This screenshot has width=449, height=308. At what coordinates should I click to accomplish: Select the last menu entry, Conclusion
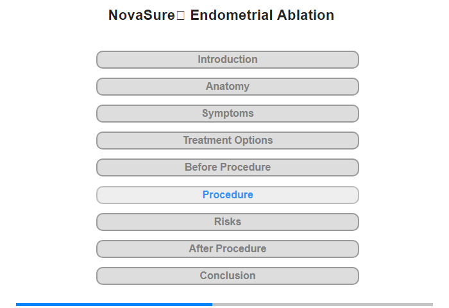[x=228, y=276]
